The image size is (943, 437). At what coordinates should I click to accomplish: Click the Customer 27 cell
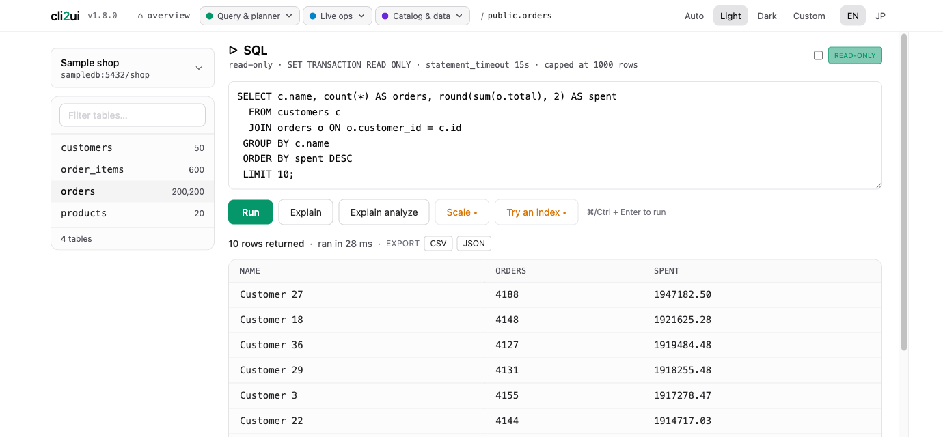[x=271, y=294]
